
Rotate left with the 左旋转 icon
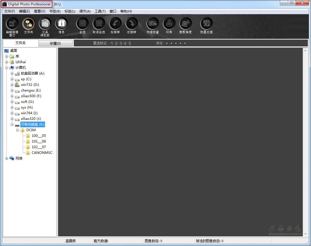115,24
